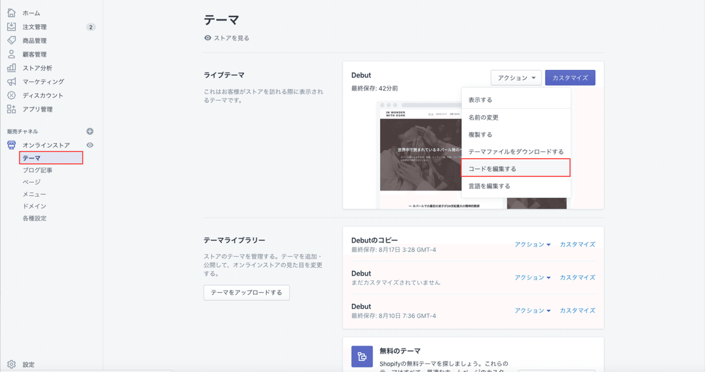Select メニュー submenu item
Viewport: 705px width, 372px height.
(34, 194)
